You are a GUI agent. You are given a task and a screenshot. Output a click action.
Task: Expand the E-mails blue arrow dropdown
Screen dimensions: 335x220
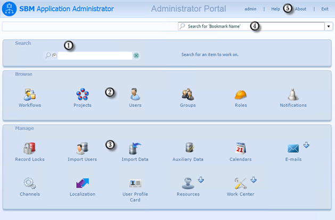pyautogui.click(x=306, y=145)
